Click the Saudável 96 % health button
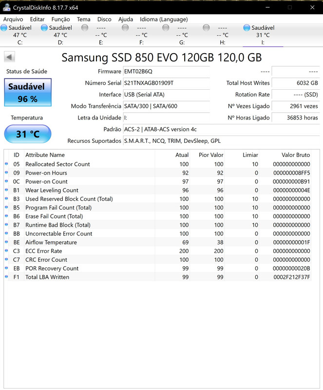This screenshot has height=390, width=323. point(28,92)
